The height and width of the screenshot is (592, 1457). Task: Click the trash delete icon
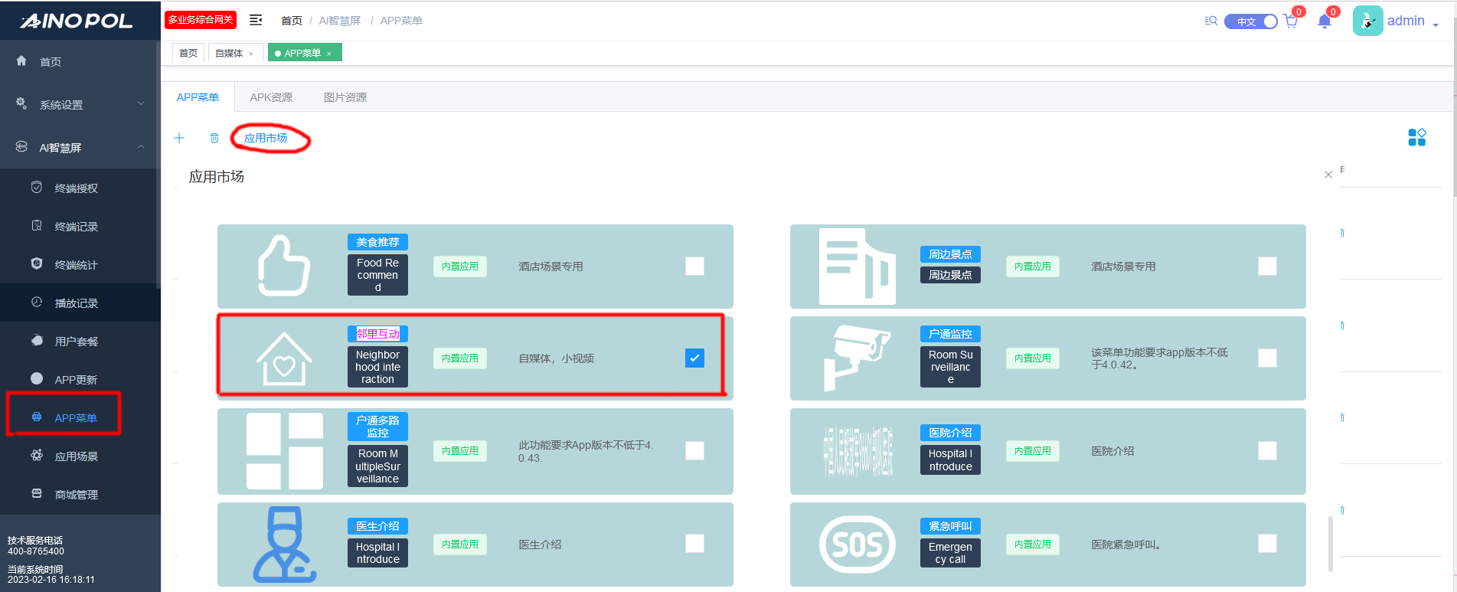coord(214,138)
